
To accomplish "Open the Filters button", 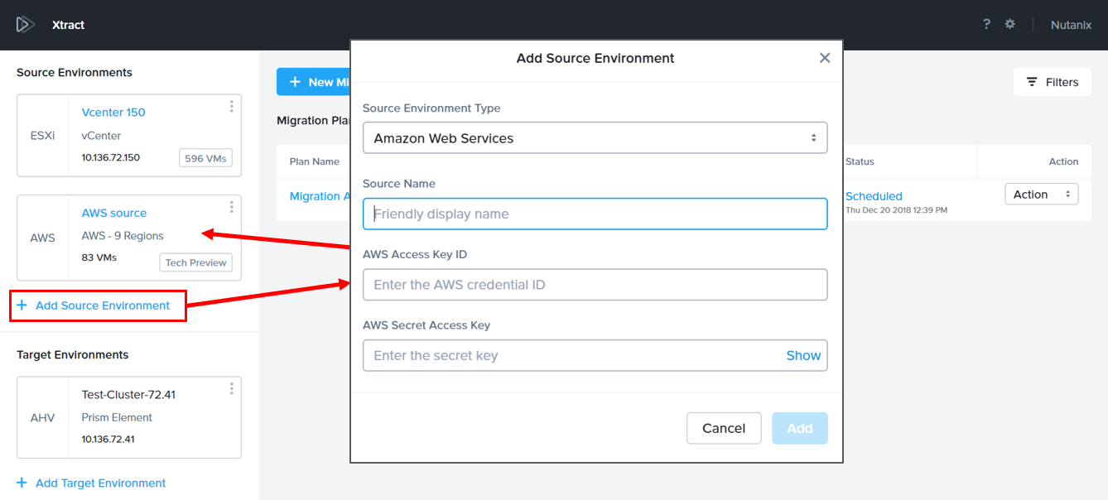I will [1053, 82].
